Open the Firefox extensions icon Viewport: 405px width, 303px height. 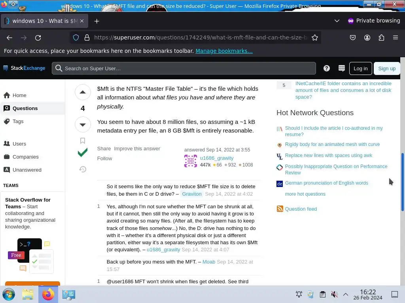pyautogui.click(x=381, y=37)
